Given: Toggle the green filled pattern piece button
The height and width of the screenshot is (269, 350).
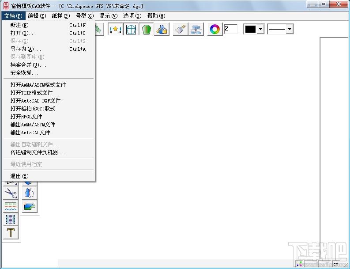Looking at the screenshot, I should tap(146, 29).
